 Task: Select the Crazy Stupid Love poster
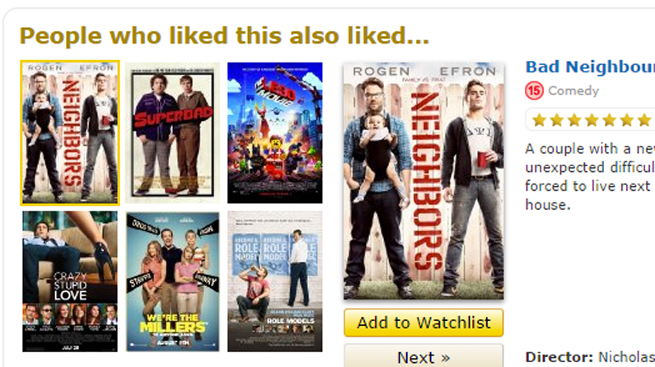tap(70, 281)
